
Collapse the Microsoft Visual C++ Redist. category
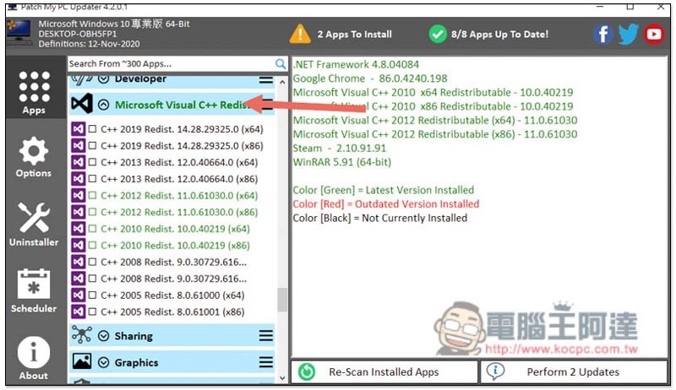[x=104, y=106]
